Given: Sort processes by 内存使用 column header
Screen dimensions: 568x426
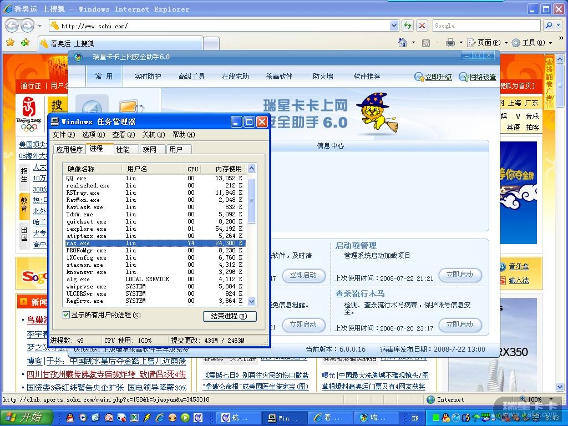Looking at the screenshot, I should (224, 169).
